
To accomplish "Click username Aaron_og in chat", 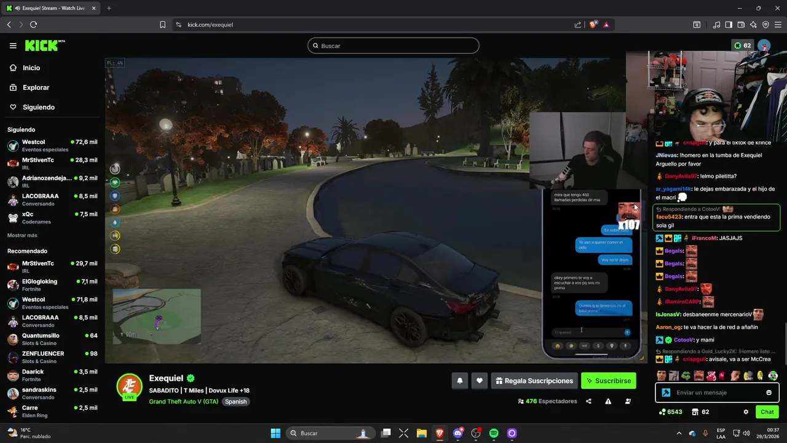I will (668, 327).
